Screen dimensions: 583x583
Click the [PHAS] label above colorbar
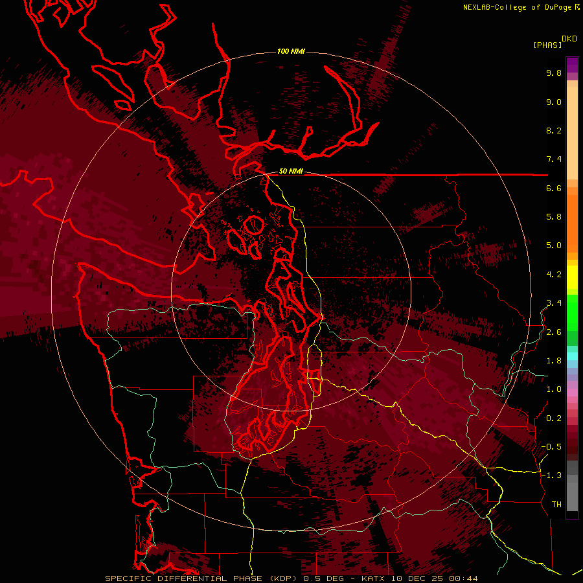(x=547, y=45)
